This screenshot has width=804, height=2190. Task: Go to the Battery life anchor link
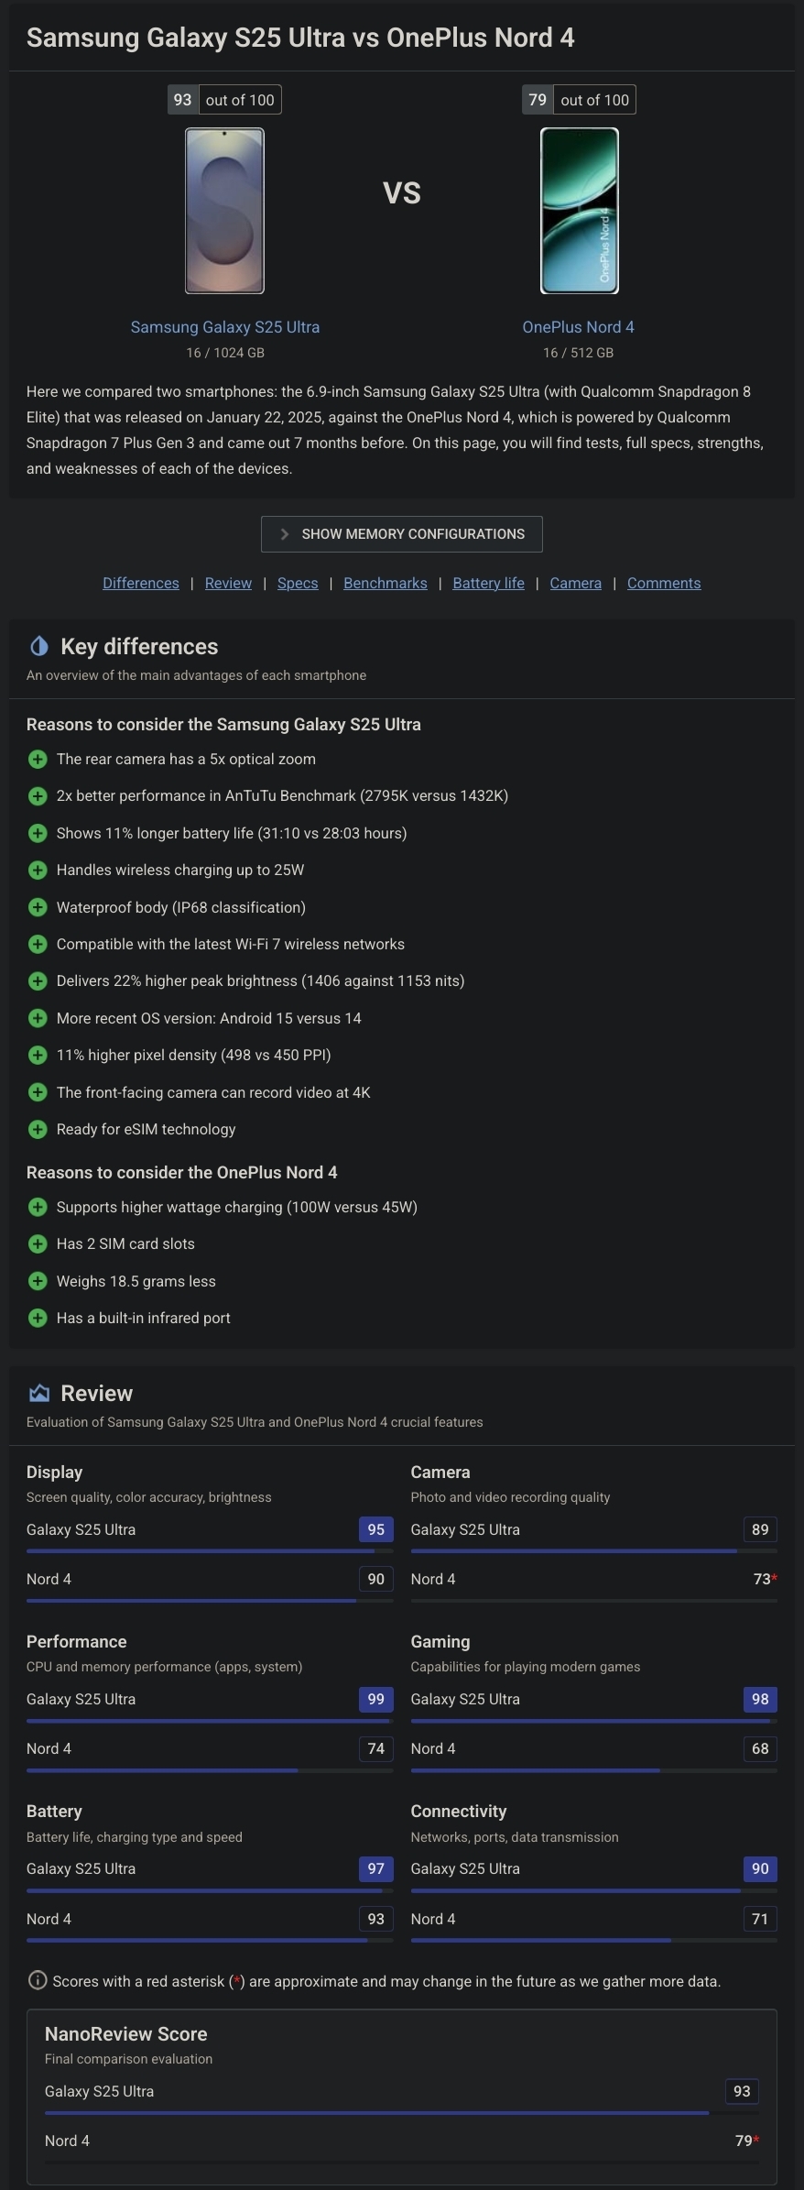click(x=488, y=583)
